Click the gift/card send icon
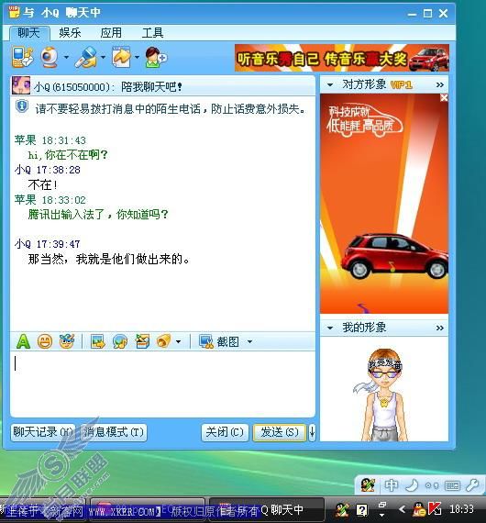Screen dimensions: 486x523 tap(142, 341)
